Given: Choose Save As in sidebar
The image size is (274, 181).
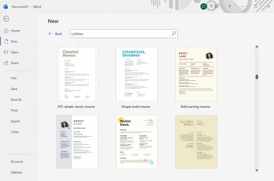Looking at the screenshot, I should [16, 99].
